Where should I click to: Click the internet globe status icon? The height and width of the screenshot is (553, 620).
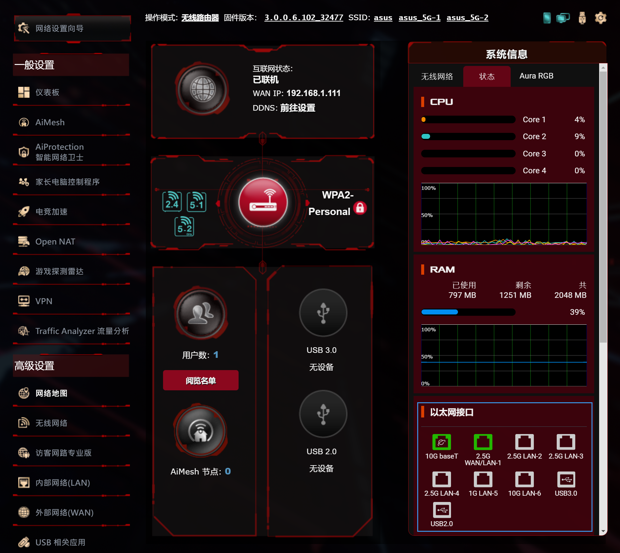[202, 89]
